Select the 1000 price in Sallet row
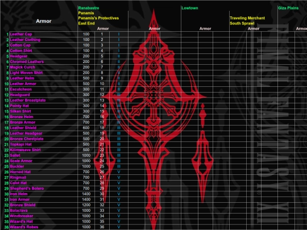The height and width of the screenshot is (230, 307). pos(86,155)
